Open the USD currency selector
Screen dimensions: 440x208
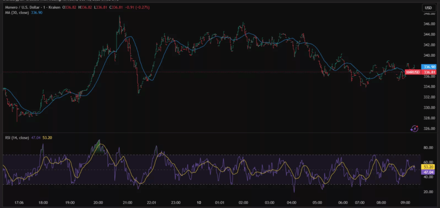[428, 8]
